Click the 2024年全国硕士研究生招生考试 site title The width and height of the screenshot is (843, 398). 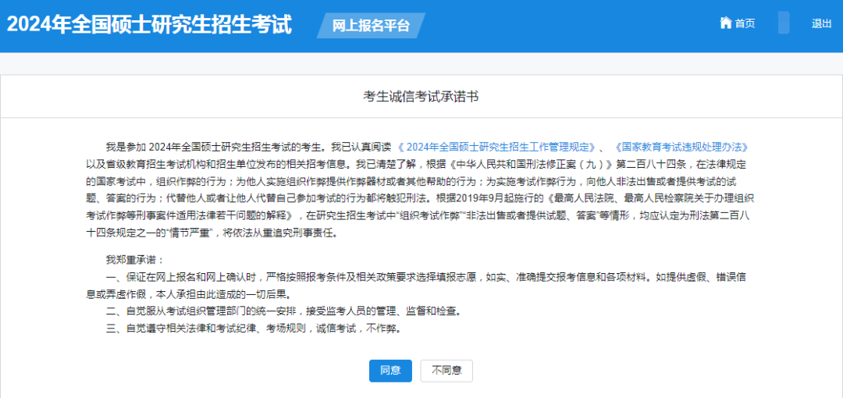click(149, 25)
